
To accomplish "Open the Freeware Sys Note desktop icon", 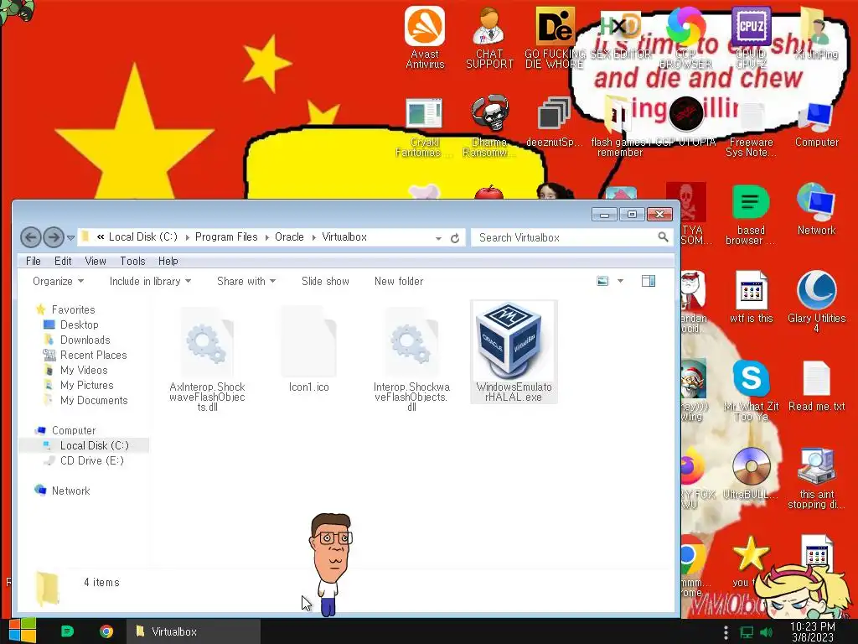I will click(x=751, y=130).
